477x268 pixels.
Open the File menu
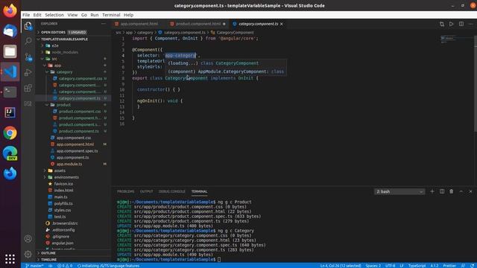pos(26,15)
